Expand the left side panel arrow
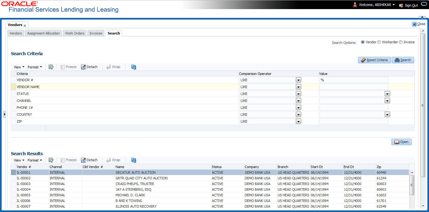 click(4, 114)
